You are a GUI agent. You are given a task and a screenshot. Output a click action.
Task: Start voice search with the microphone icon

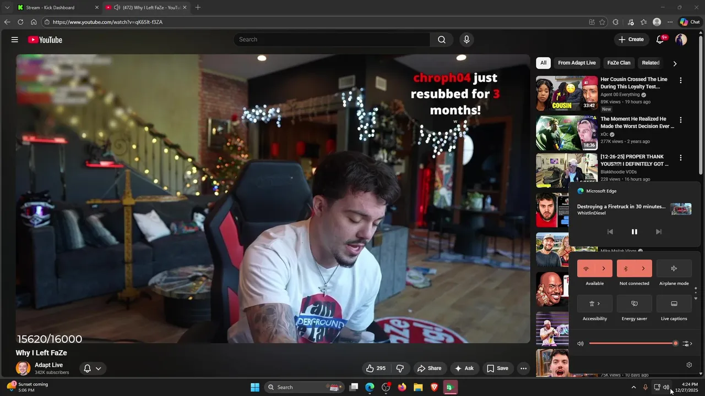click(467, 40)
